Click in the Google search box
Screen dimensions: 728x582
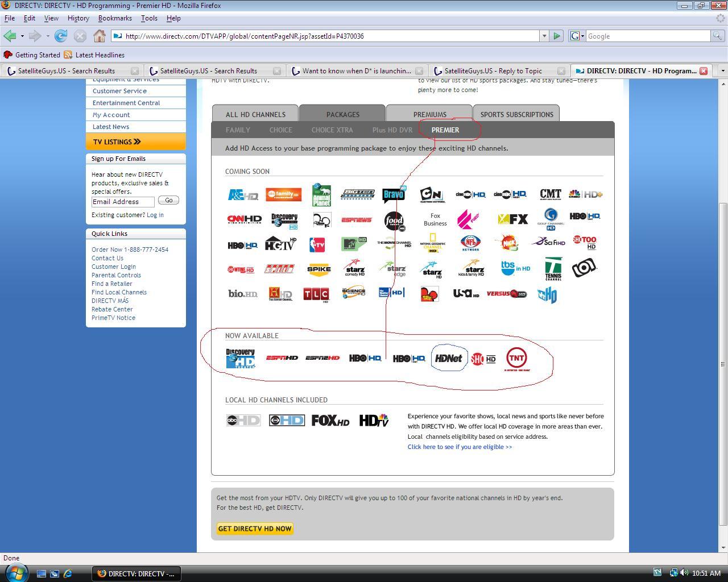point(648,36)
